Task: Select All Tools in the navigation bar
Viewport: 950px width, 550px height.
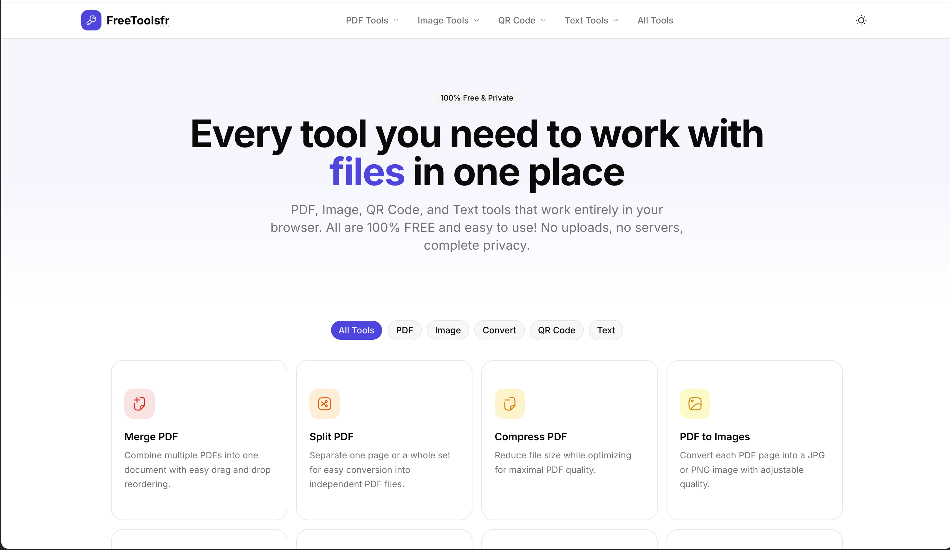Action: click(x=655, y=20)
